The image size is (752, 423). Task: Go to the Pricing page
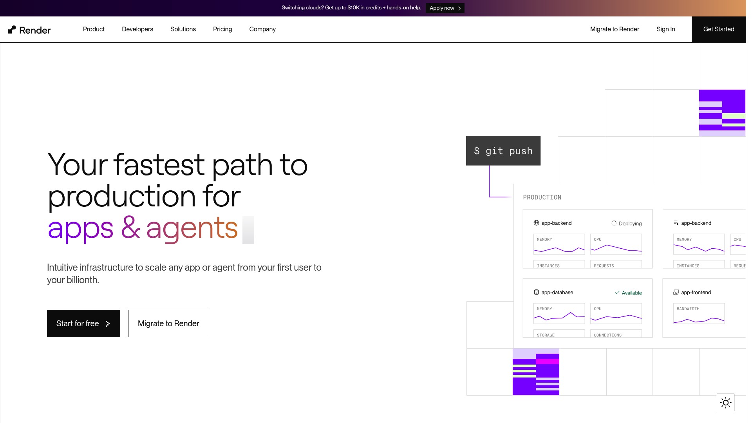222,29
